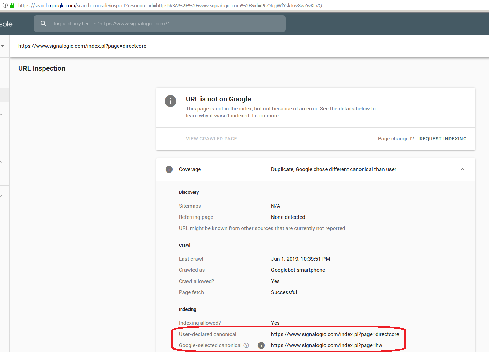The height and width of the screenshot is (352, 489).
Task: Click the 'Duplicate, Google chose different canonical' status
Action: pos(334,169)
